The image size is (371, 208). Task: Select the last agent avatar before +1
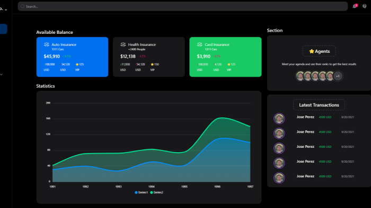pyautogui.click(x=330, y=76)
